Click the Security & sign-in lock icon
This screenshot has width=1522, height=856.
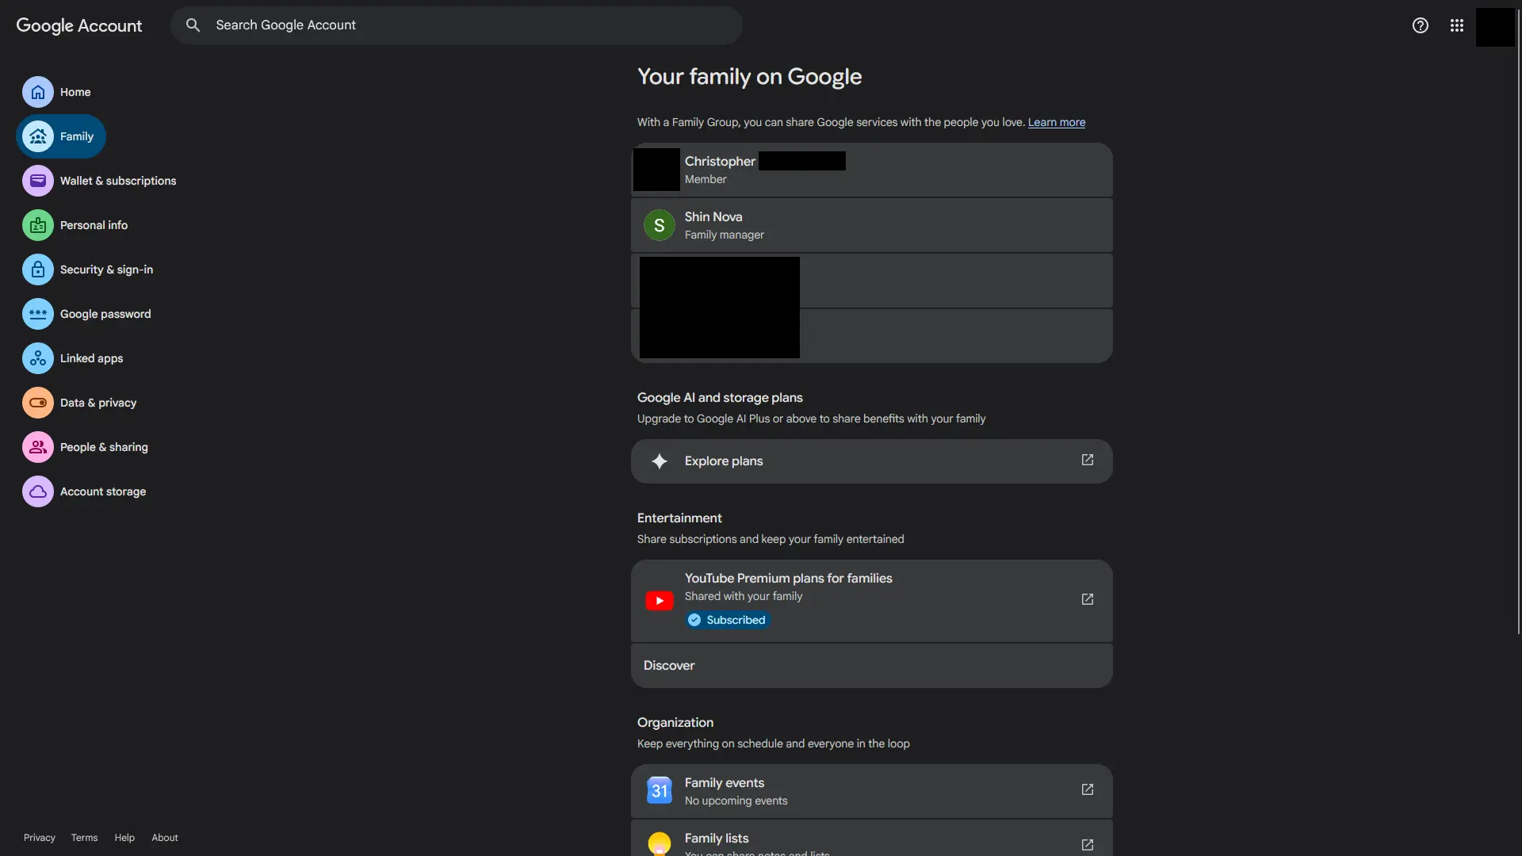coord(38,269)
